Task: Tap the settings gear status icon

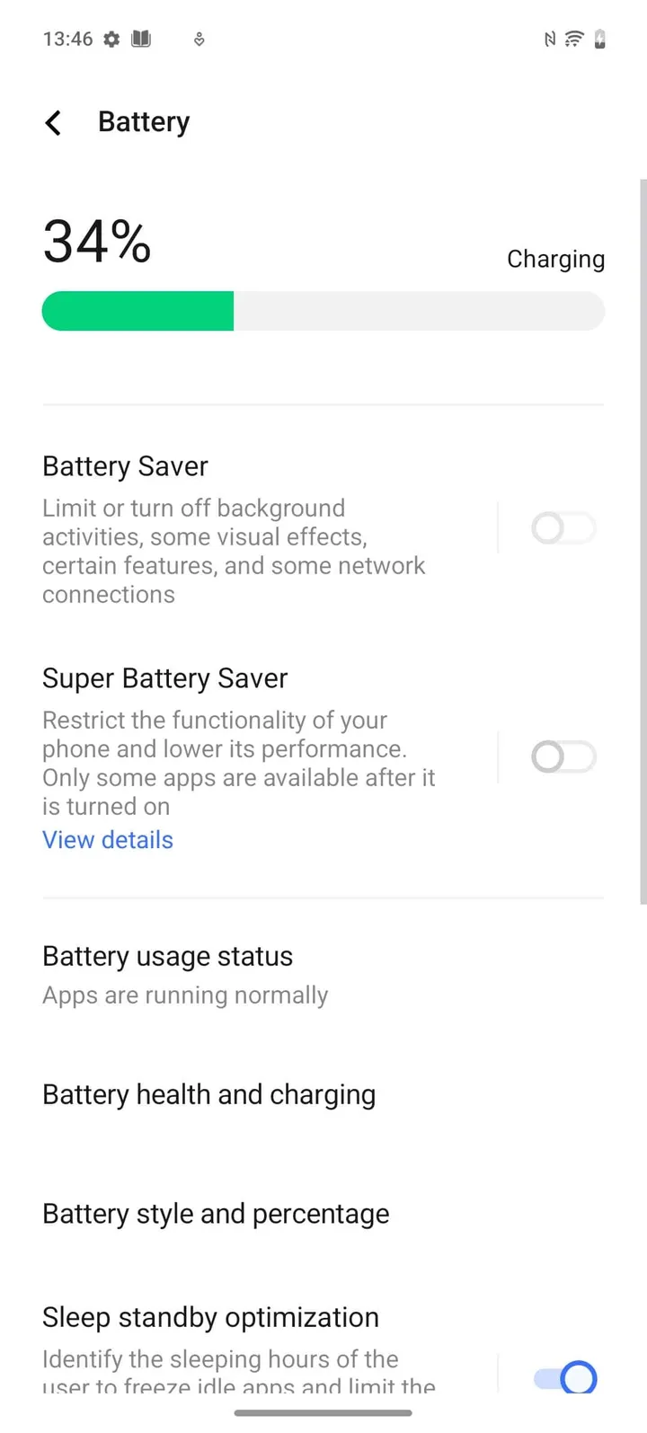Action: coord(111,40)
